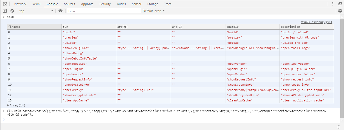Open the 'top' JavaScript context dropdown
The width and height of the screenshot is (344, 130).
[x=36, y=11]
